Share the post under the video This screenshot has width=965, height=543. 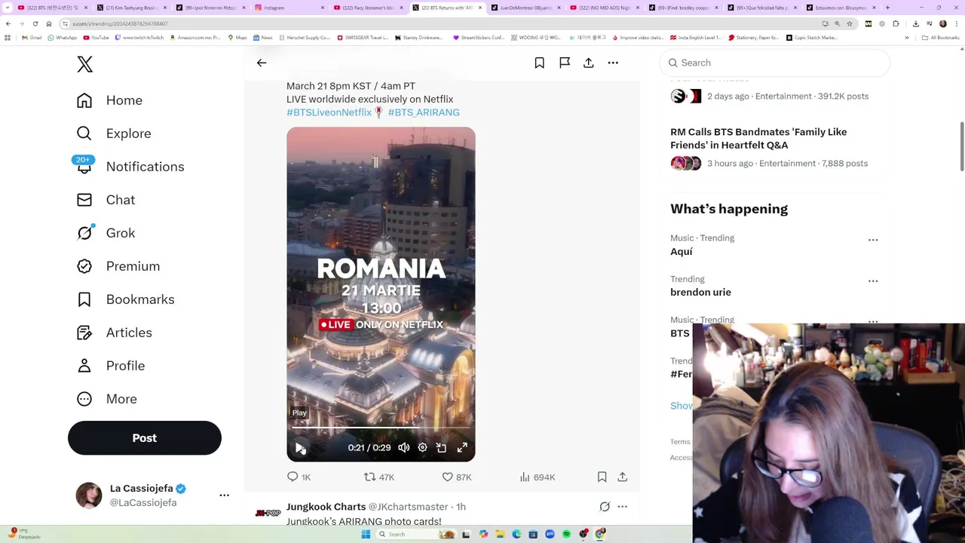623,477
